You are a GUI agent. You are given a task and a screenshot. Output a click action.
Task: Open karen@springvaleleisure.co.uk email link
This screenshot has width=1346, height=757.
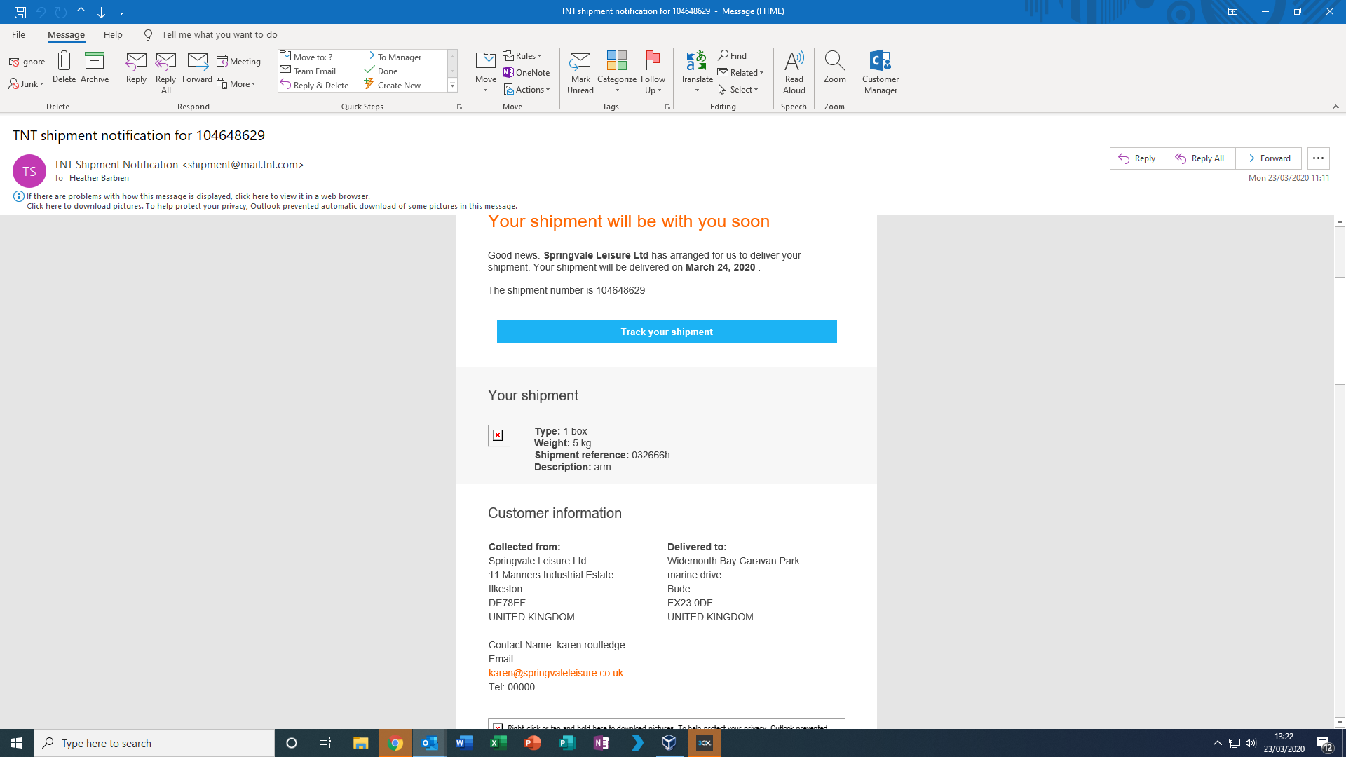555,673
